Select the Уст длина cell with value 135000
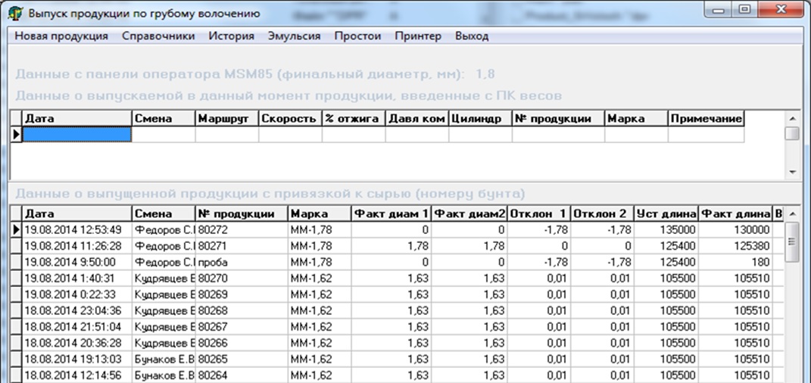This screenshot has height=383, width=811. click(x=666, y=229)
